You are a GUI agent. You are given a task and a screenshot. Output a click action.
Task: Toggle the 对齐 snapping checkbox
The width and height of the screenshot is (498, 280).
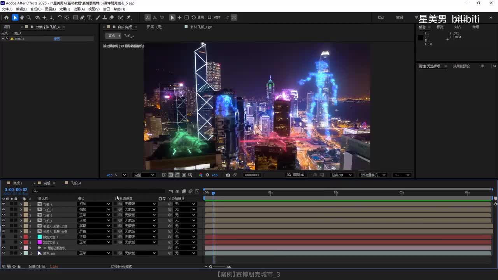click(209, 17)
